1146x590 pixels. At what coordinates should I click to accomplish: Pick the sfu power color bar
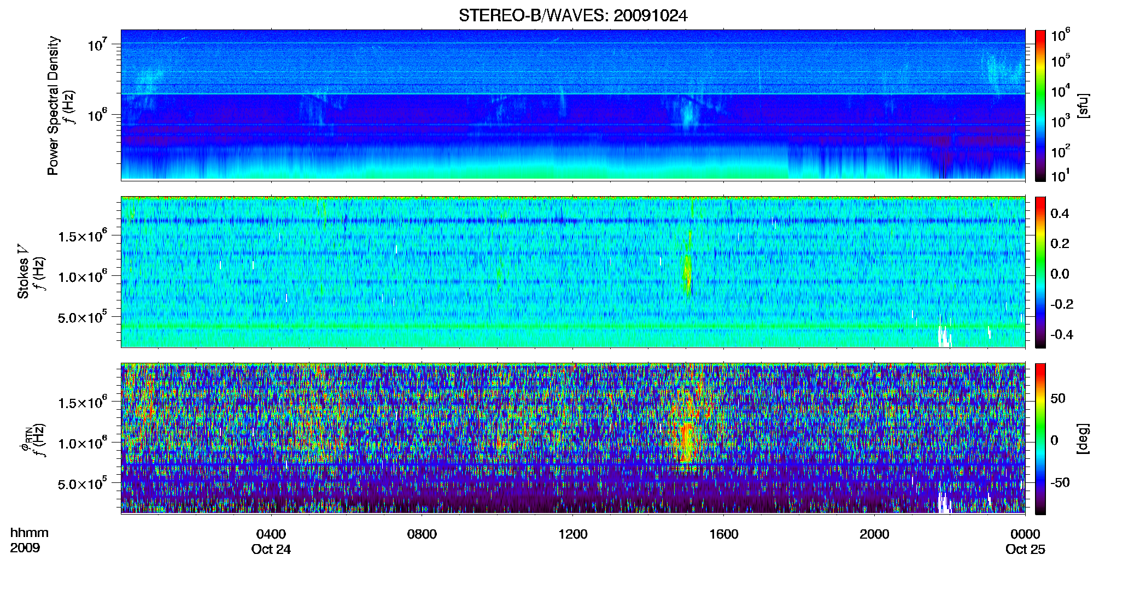tap(1040, 105)
